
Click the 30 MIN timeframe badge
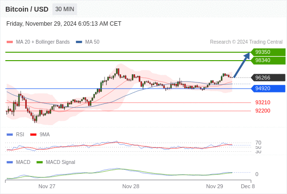point(65,9)
